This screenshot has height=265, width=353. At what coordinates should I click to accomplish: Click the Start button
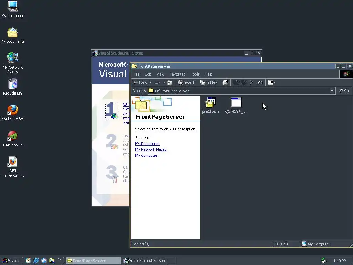pos(10,261)
